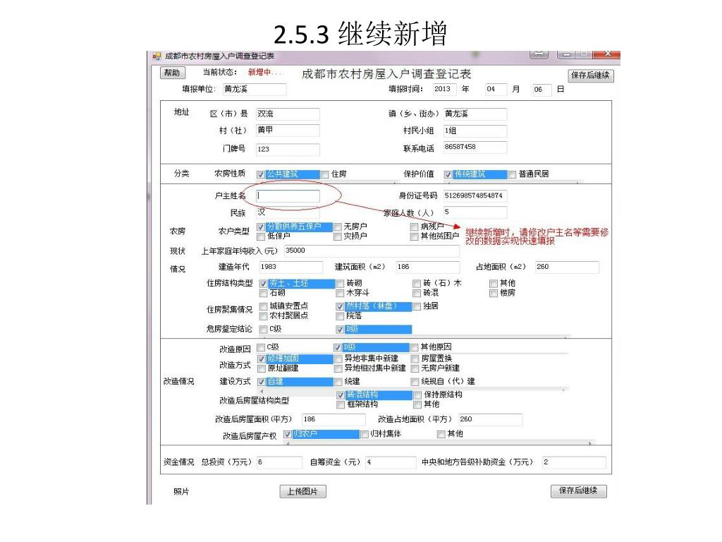Click the 村(社) field with 黄甲
Viewport: 722px width, 542px height.
click(x=288, y=131)
